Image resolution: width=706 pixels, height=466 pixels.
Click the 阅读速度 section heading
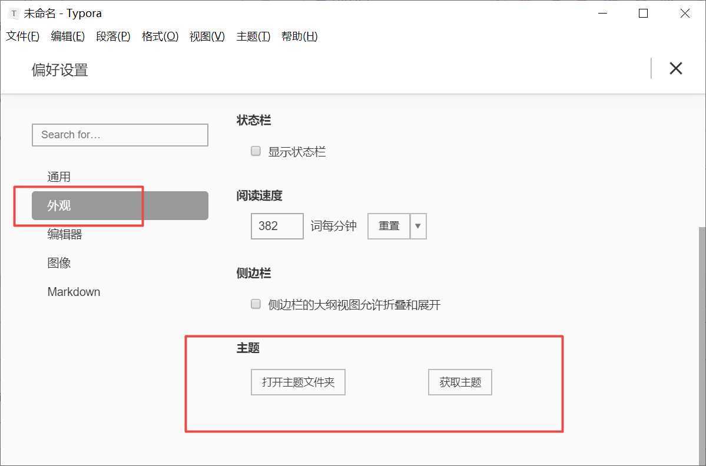(x=259, y=196)
